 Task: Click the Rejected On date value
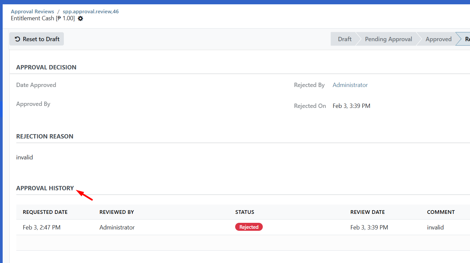[351, 106]
